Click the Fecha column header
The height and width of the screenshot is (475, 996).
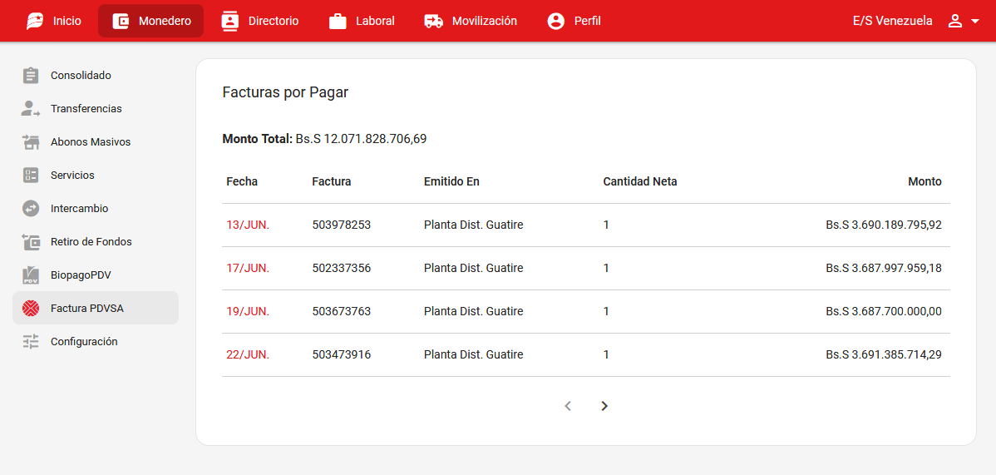(x=242, y=182)
